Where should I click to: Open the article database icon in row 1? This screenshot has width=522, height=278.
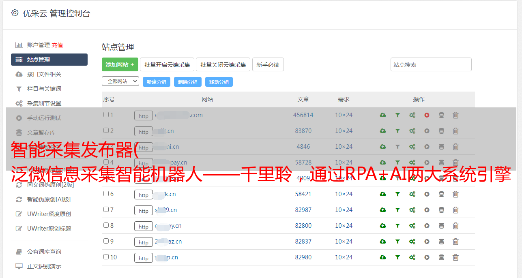pos(441,115)
